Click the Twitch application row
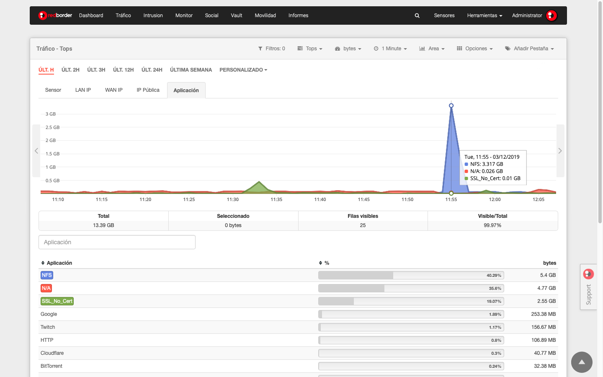This screenshot has height=377, width=603. [x=298, y=327]
